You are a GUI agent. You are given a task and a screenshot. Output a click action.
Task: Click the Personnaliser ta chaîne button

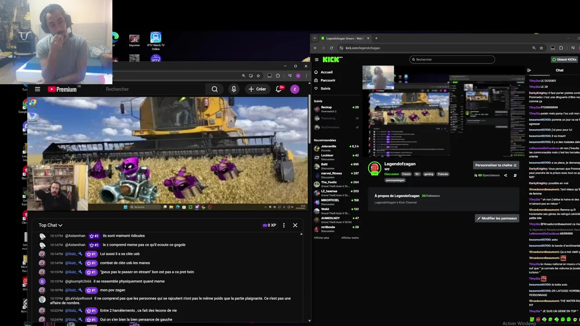point(496,165)
